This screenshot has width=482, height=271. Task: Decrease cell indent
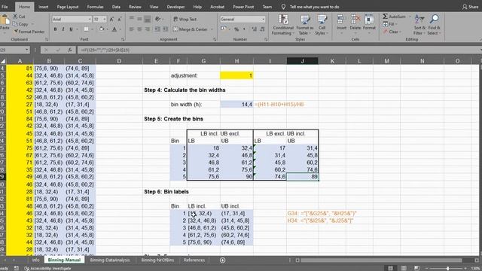coord(157,29)
